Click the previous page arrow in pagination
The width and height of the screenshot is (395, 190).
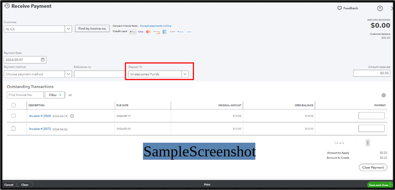tap(356, 143)
